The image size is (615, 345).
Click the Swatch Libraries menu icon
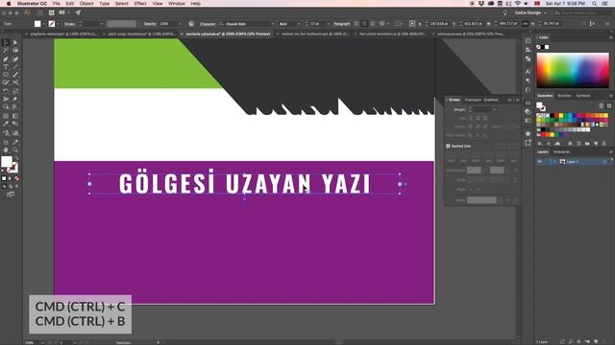pos(540,144)
